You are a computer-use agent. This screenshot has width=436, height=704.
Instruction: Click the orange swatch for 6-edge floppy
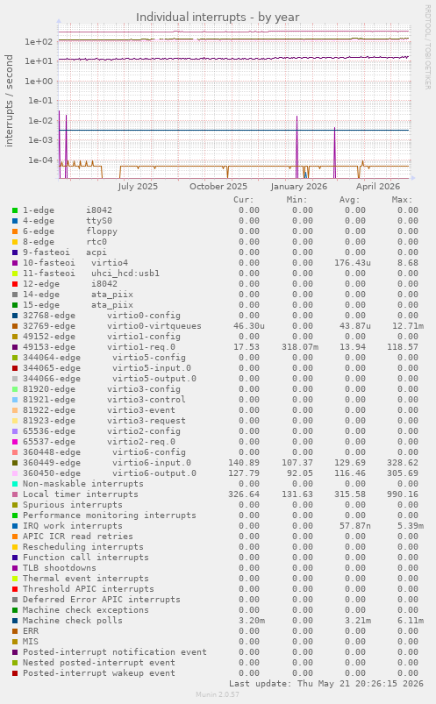point(15,231)
